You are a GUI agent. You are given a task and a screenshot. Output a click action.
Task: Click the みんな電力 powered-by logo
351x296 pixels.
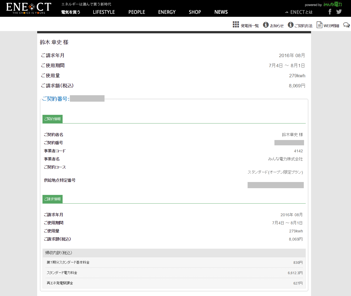[x=333, y=4]
